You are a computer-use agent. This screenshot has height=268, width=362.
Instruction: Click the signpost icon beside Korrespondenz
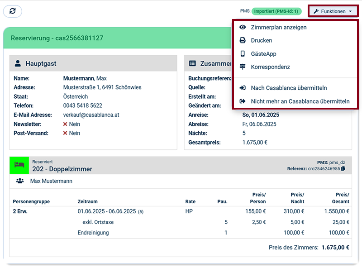243,67
